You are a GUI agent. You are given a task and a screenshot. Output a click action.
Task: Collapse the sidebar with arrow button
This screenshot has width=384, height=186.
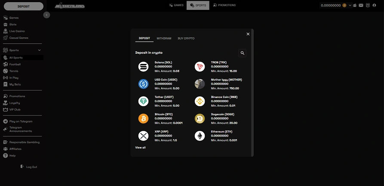click(x=46, y=15)
